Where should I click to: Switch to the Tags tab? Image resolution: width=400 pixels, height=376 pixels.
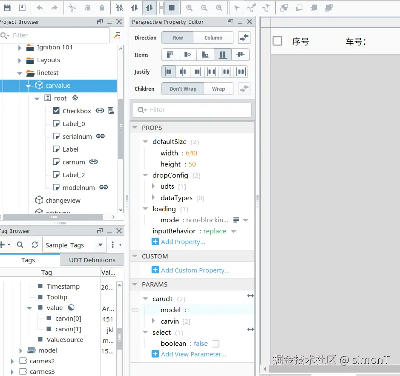tap(28, 260)
